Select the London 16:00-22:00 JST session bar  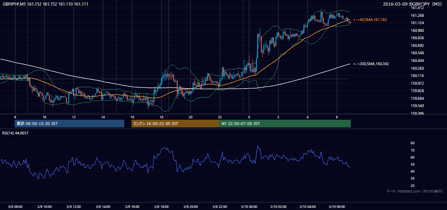[x=175, y=124]
